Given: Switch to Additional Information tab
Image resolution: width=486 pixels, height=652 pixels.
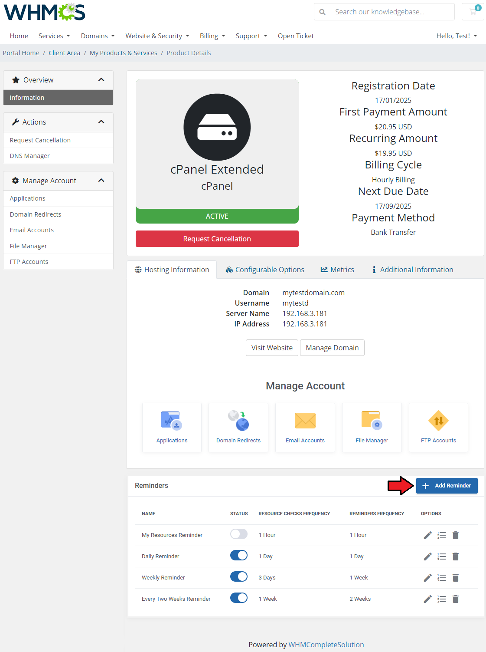Looking at the screenshot, I should 412,270.
